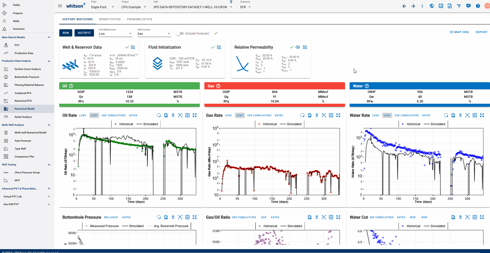This screenshot has width=490, height=253.
Task: Open the Well Control dropdown
Action: pyautogui.click(x=154, y=34)
